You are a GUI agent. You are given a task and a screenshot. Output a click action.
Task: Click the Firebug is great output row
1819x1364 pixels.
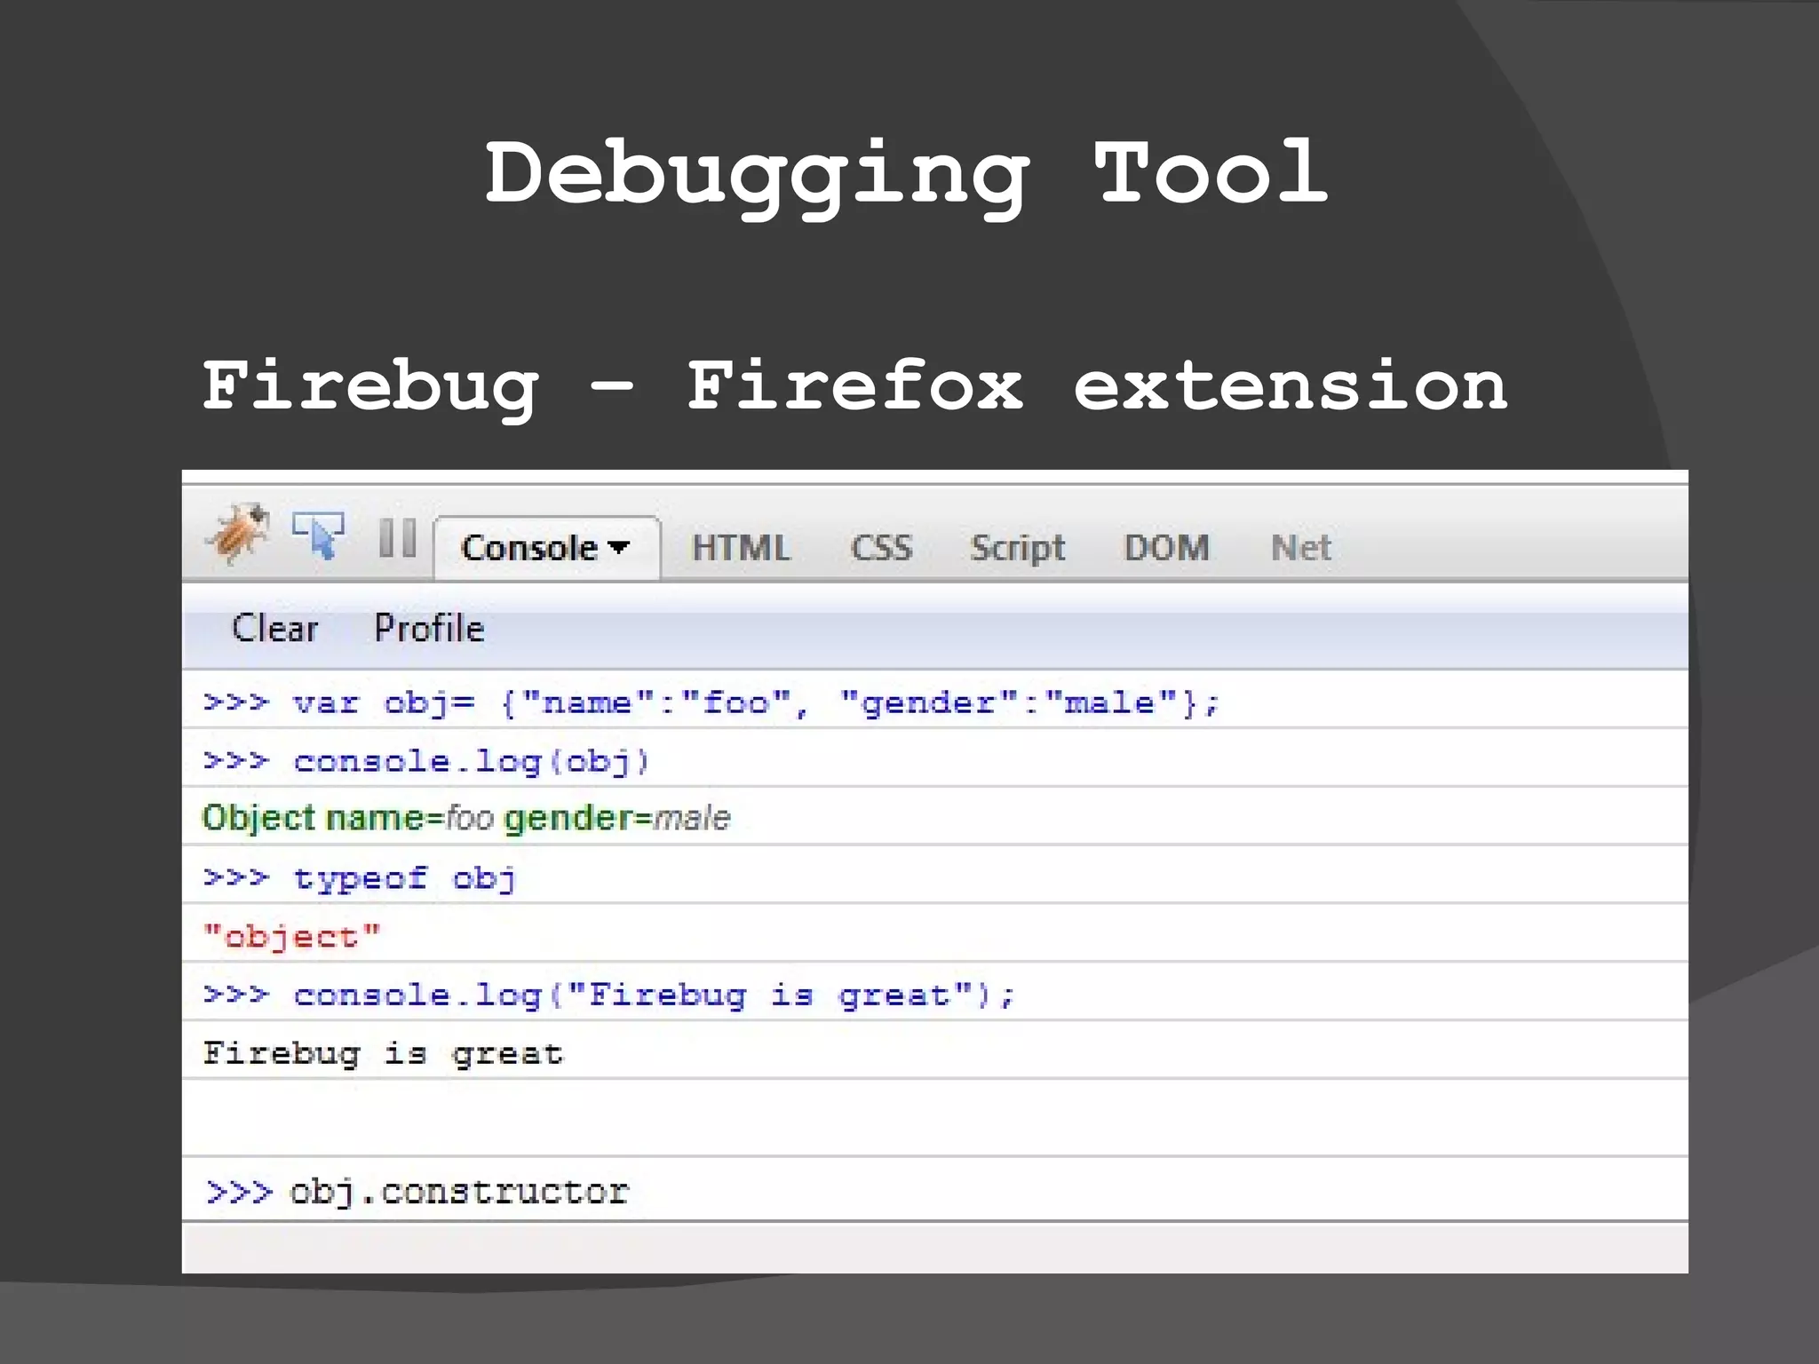point(383,1054)
